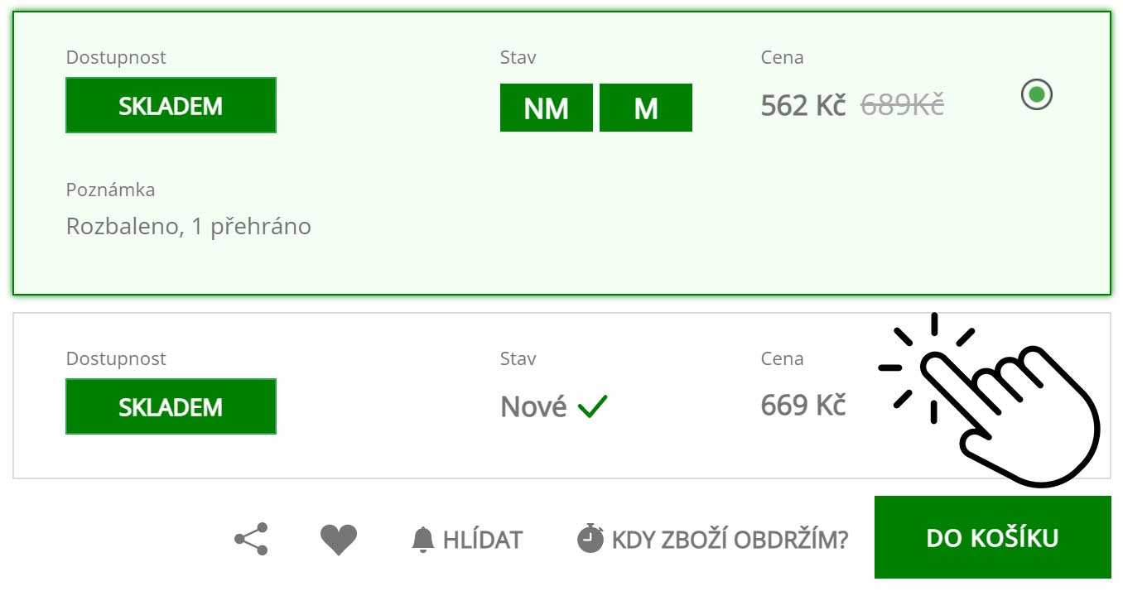Click the 562 Kč discounted price

pos(802,105)
